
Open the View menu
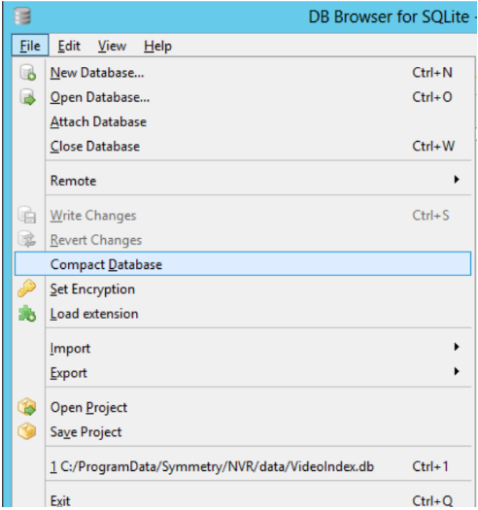113,46
